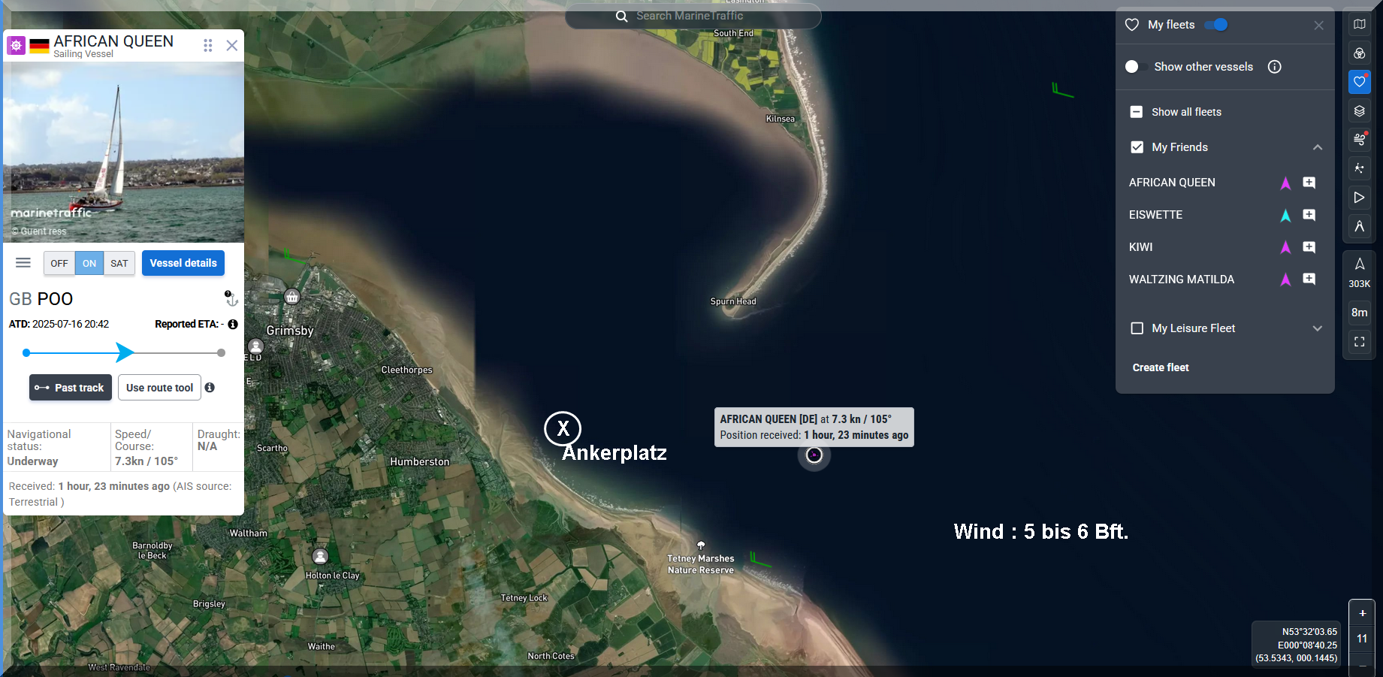Enable the My Leisure Fleet checkbox

1137,328
